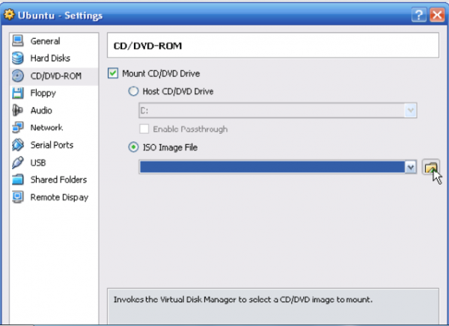Image resolution: width=449 pixels, height=326 pixels.
Task: Select Host CD/DVD Drive radio button
Action: [134, 91]
